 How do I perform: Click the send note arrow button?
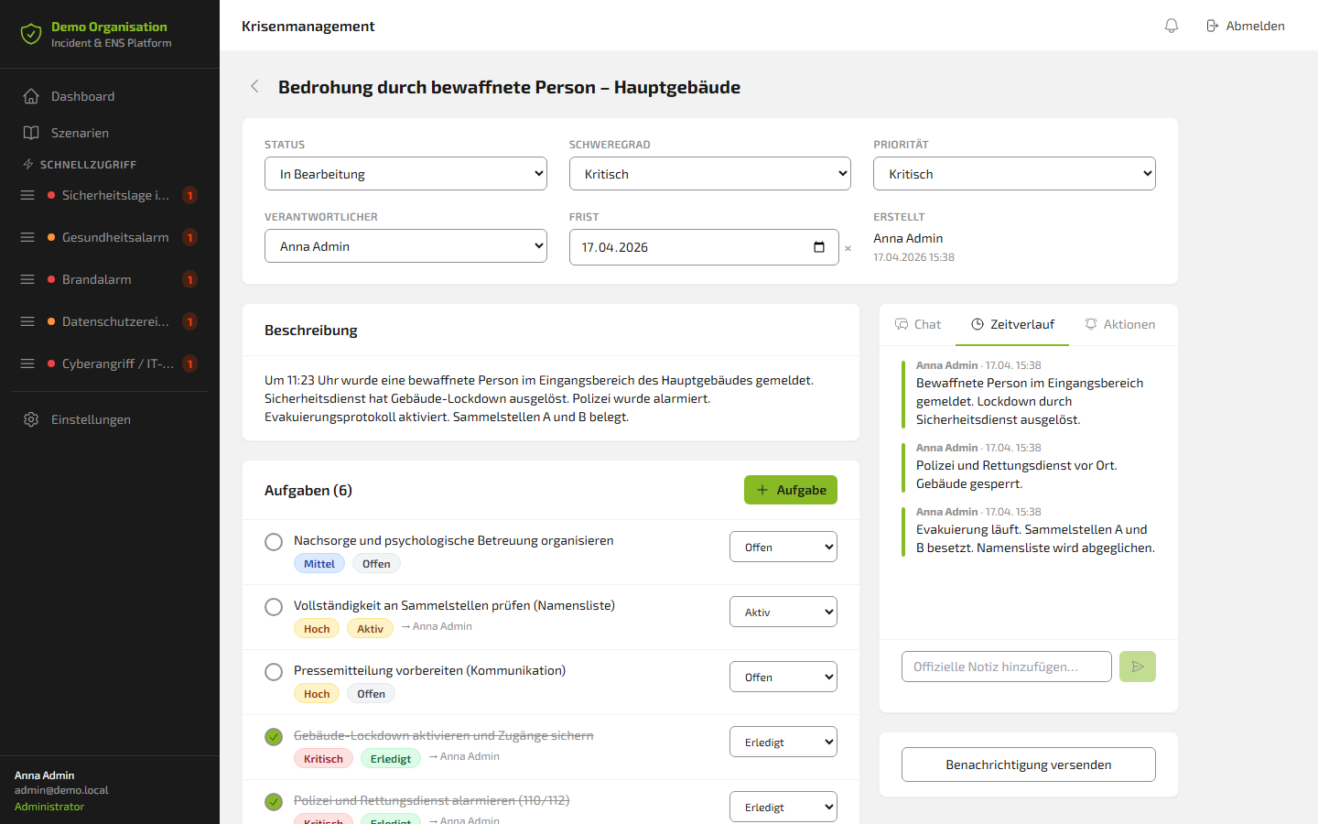tap(1138, 667)
